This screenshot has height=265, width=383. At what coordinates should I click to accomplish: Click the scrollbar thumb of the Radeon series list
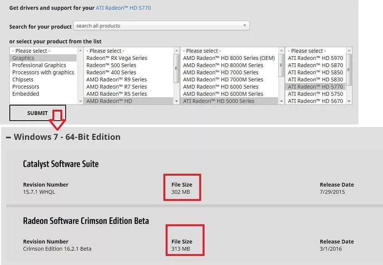[x=176, y=68]
